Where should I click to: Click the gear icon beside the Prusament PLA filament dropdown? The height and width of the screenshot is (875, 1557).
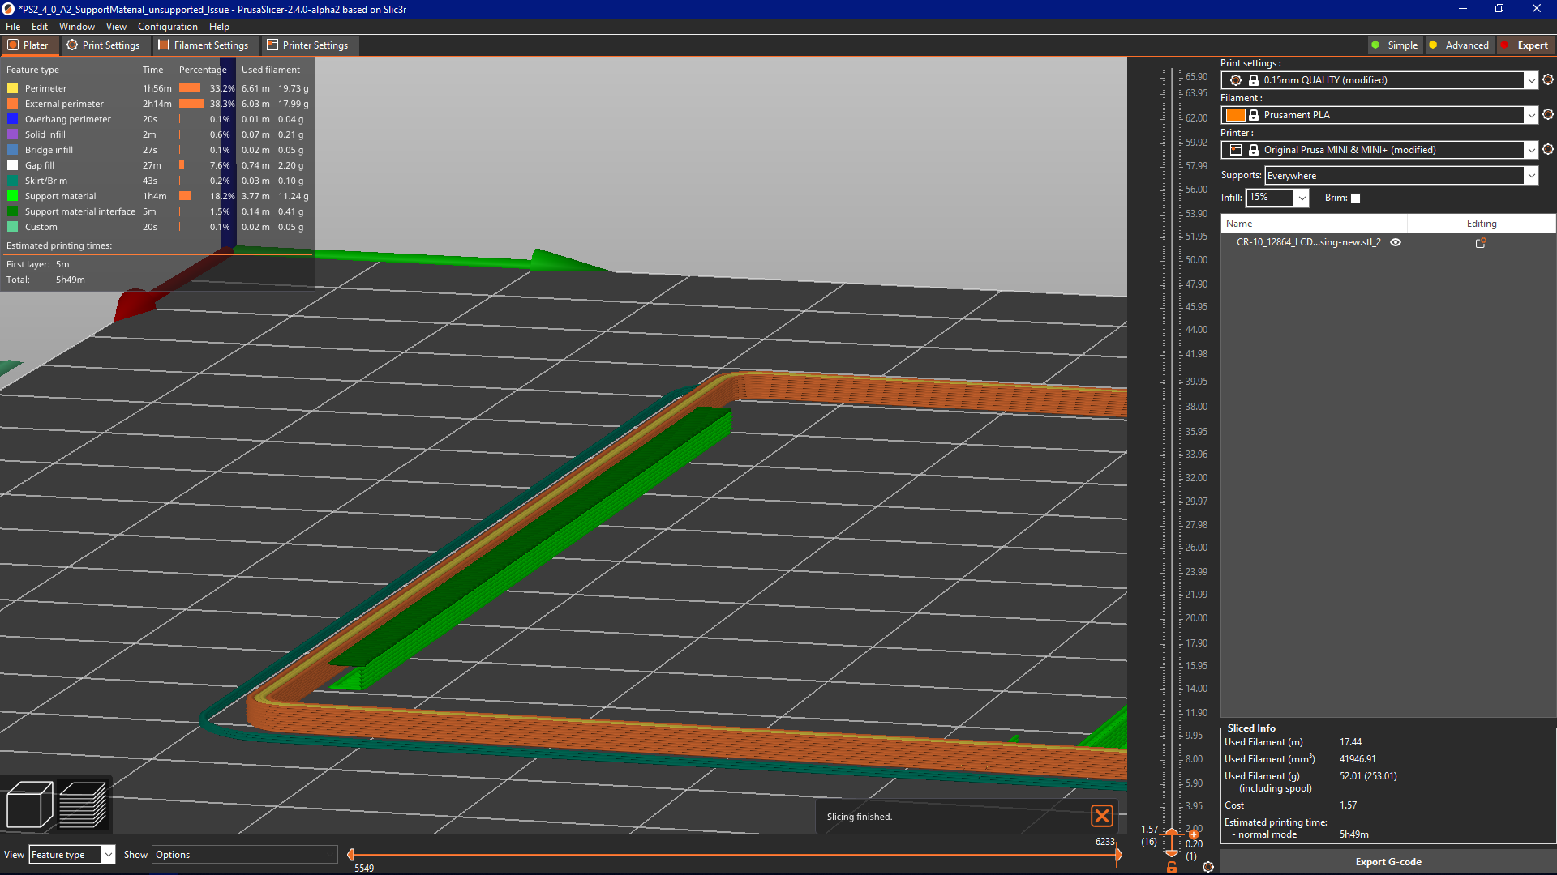(x=1548, y=115)
